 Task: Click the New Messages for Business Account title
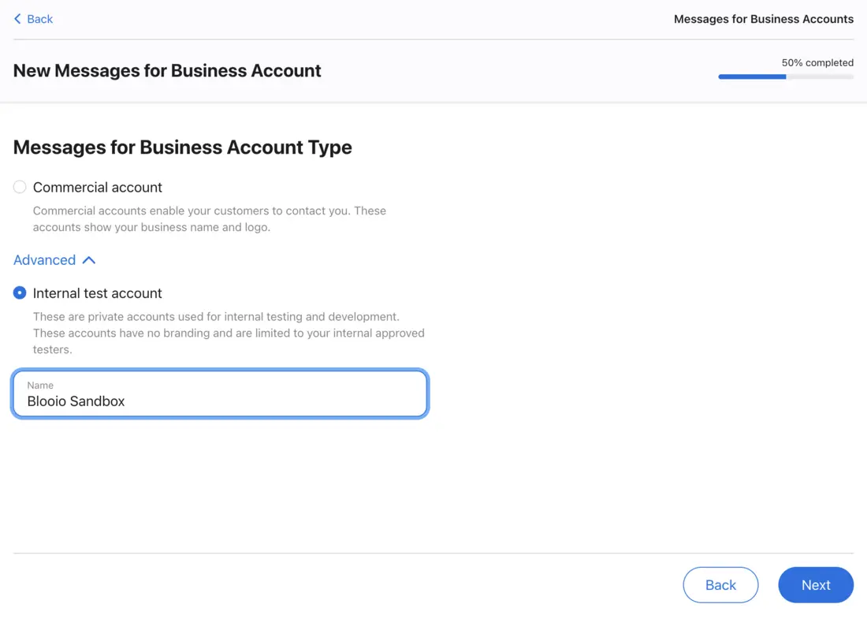tap(167, 71)
